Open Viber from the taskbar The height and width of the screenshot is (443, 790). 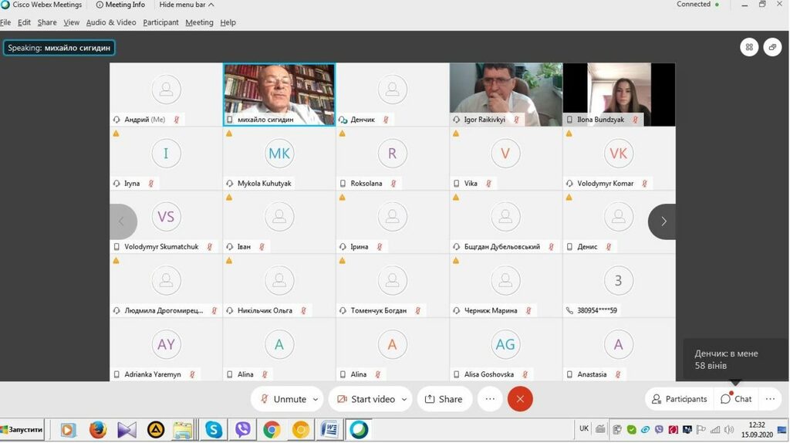[x=242, y=430]
